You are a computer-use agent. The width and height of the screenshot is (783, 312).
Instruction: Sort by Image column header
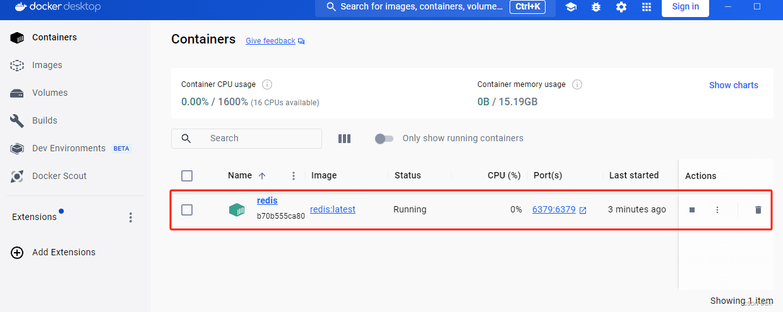pos(324,175)
